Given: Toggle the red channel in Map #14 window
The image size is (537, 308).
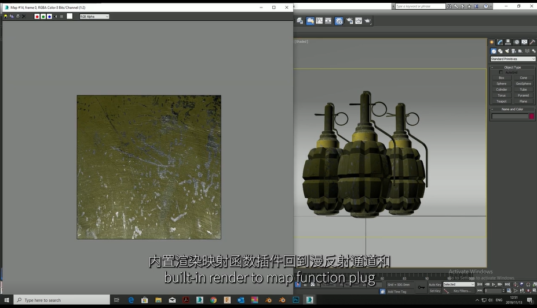Looking at the screenshot, I should (x=37, y=16).
